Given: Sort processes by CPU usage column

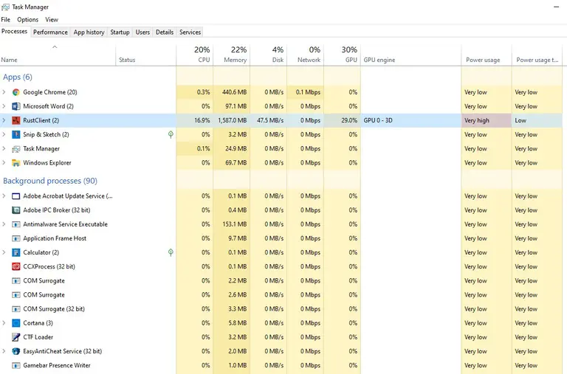Looking at the screenshot, I should pyautogui.click(x=195, y=55).
